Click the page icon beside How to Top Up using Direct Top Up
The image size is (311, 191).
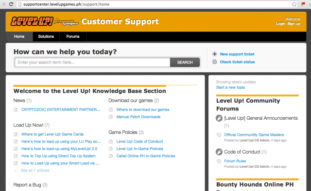[16, 156]
